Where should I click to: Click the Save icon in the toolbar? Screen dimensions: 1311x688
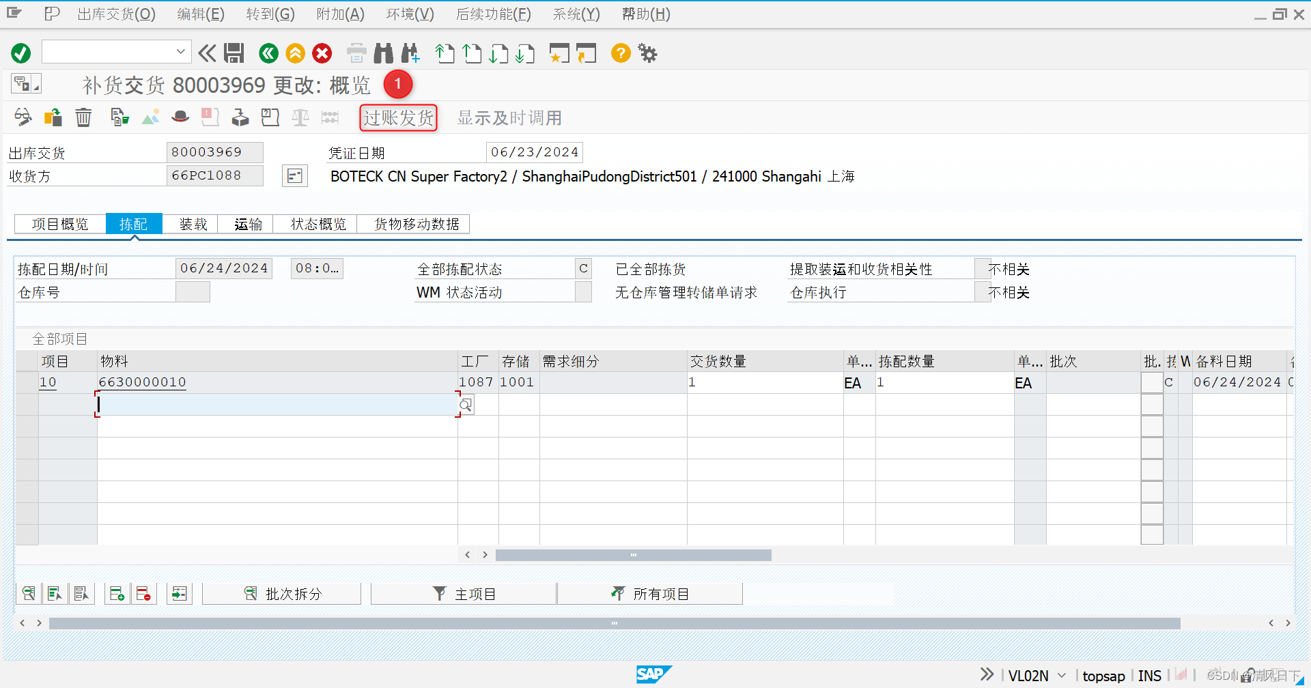(234, 53)
